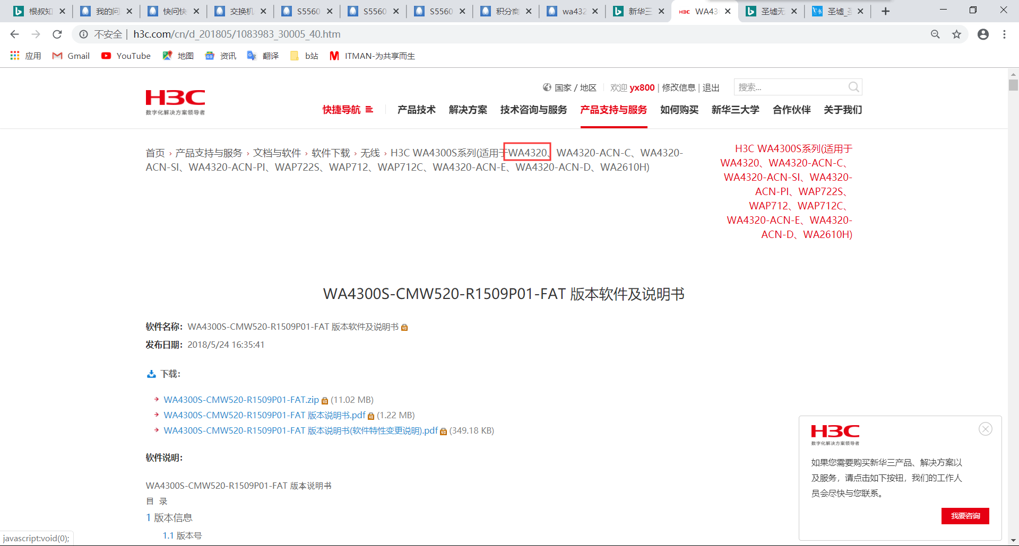Click the lock icon beside the 软件名称 value
1019x546 pixels.
[x=404, y=327]
